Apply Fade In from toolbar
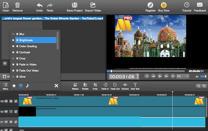The height and width of the screenshot is (131, 208). (105, 86)
